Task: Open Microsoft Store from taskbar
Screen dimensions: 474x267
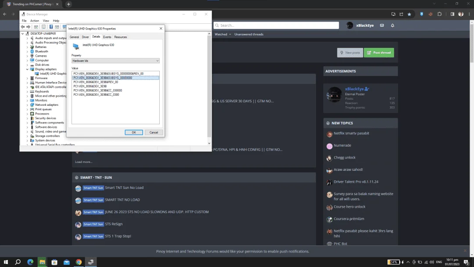Action: click(x=54, y=262)
